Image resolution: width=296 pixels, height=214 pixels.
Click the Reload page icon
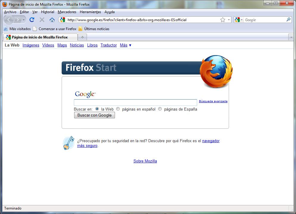(32, 20)
